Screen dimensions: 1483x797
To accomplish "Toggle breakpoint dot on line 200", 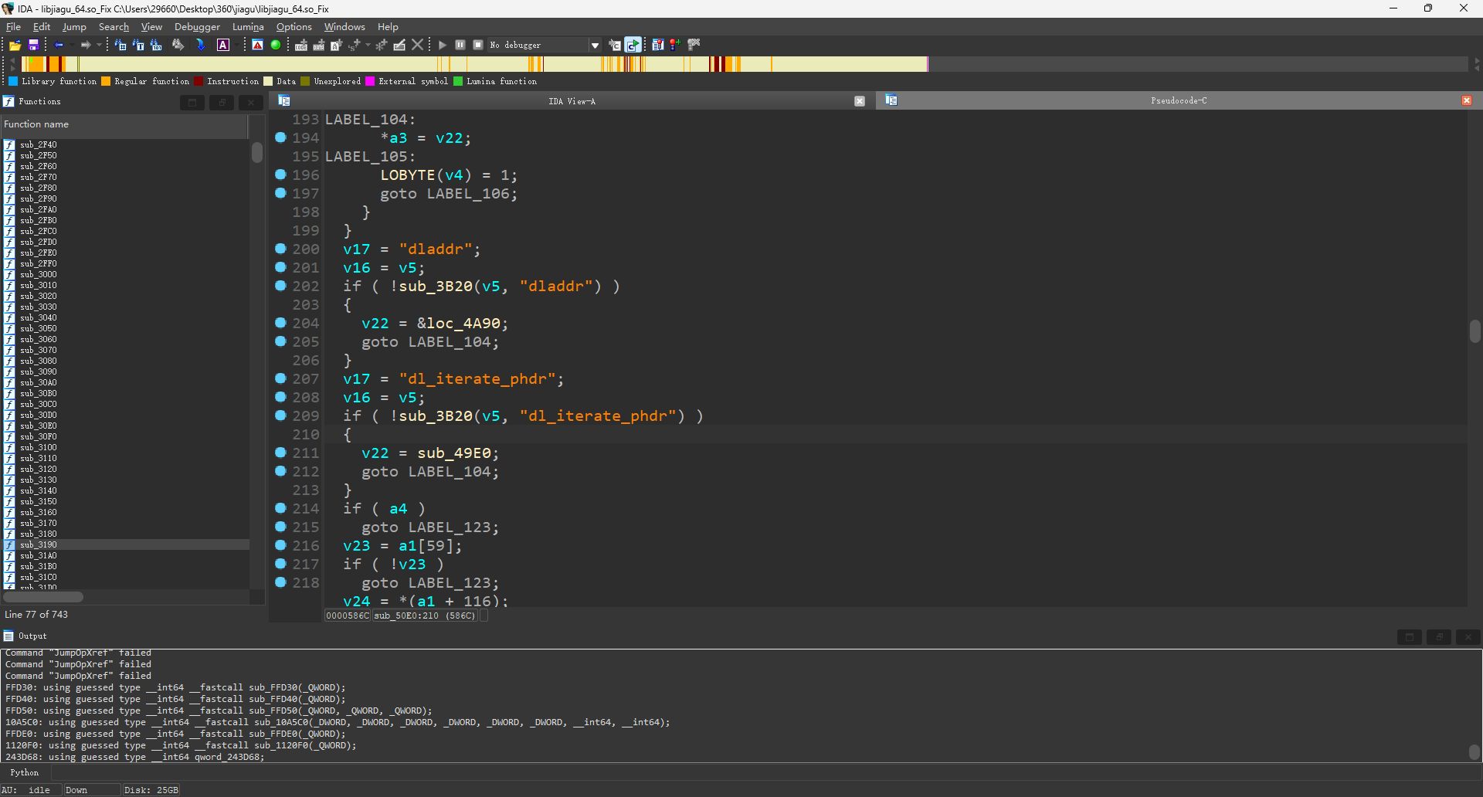I will coord(281,249).
